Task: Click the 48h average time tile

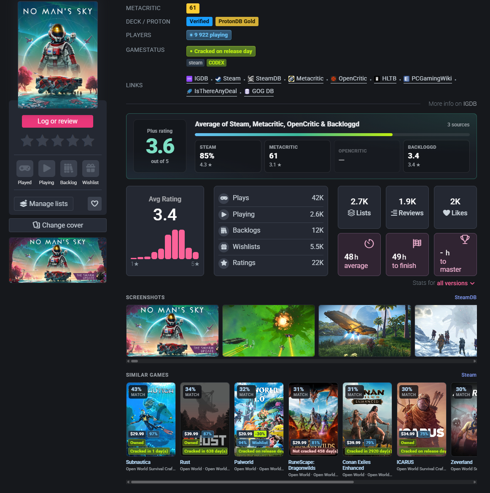Action: point(359,255)
